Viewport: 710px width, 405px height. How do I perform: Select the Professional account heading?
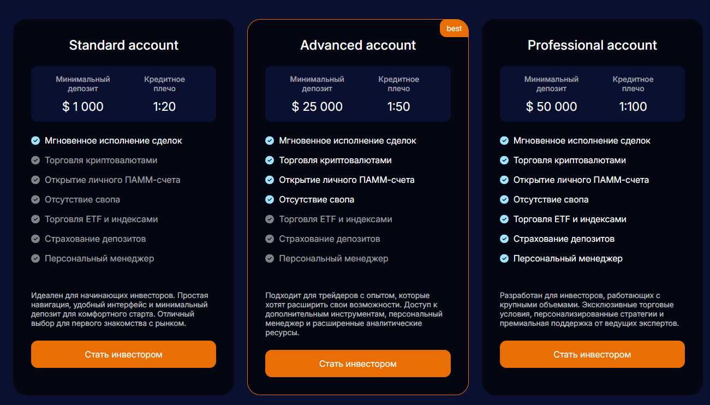592,45
